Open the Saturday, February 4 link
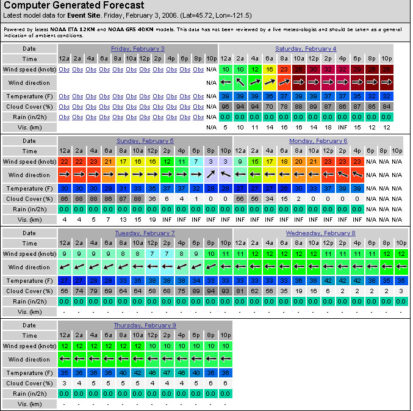 pyautogui.click(x=306, y=49)
